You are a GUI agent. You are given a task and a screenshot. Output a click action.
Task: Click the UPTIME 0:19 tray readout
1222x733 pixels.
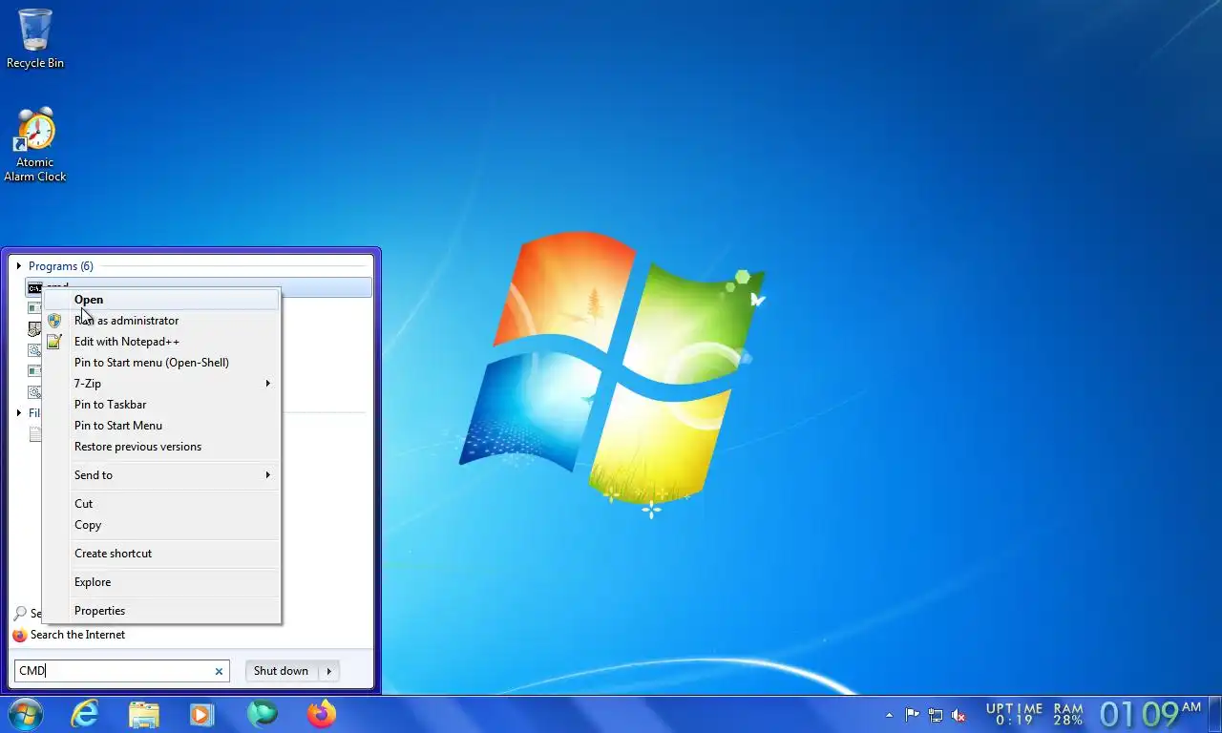[x=1014, y=715]
